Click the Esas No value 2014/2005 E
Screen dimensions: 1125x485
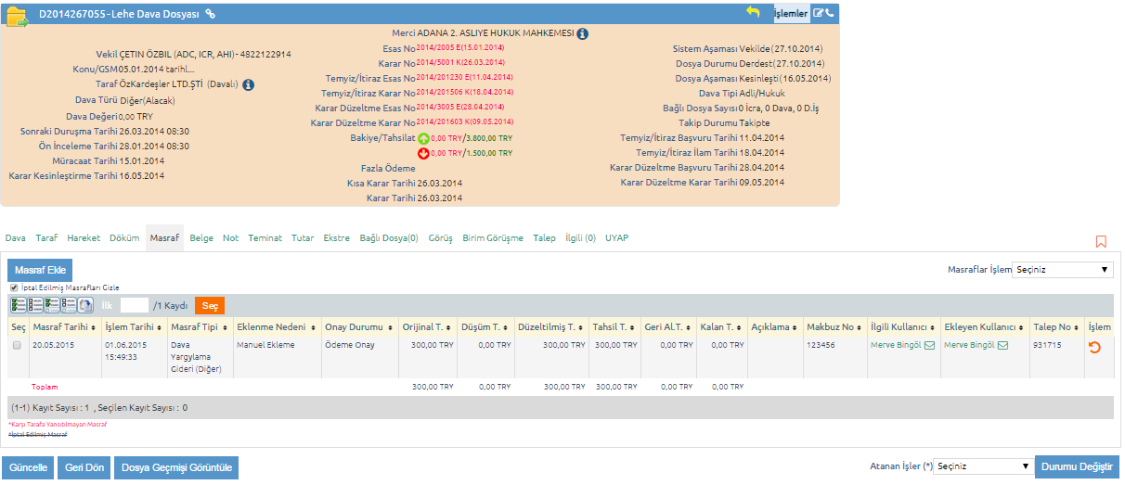[459, 47]
